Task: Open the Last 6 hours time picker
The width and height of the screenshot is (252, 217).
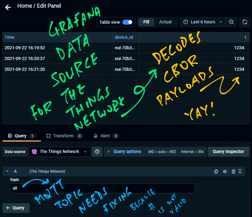Action: click(203, 22)
